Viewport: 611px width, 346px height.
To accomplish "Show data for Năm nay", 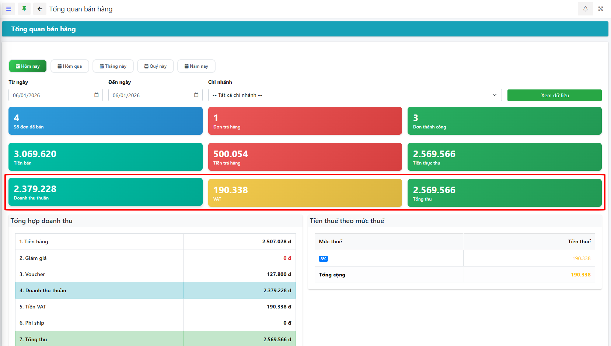I will 196,66.
